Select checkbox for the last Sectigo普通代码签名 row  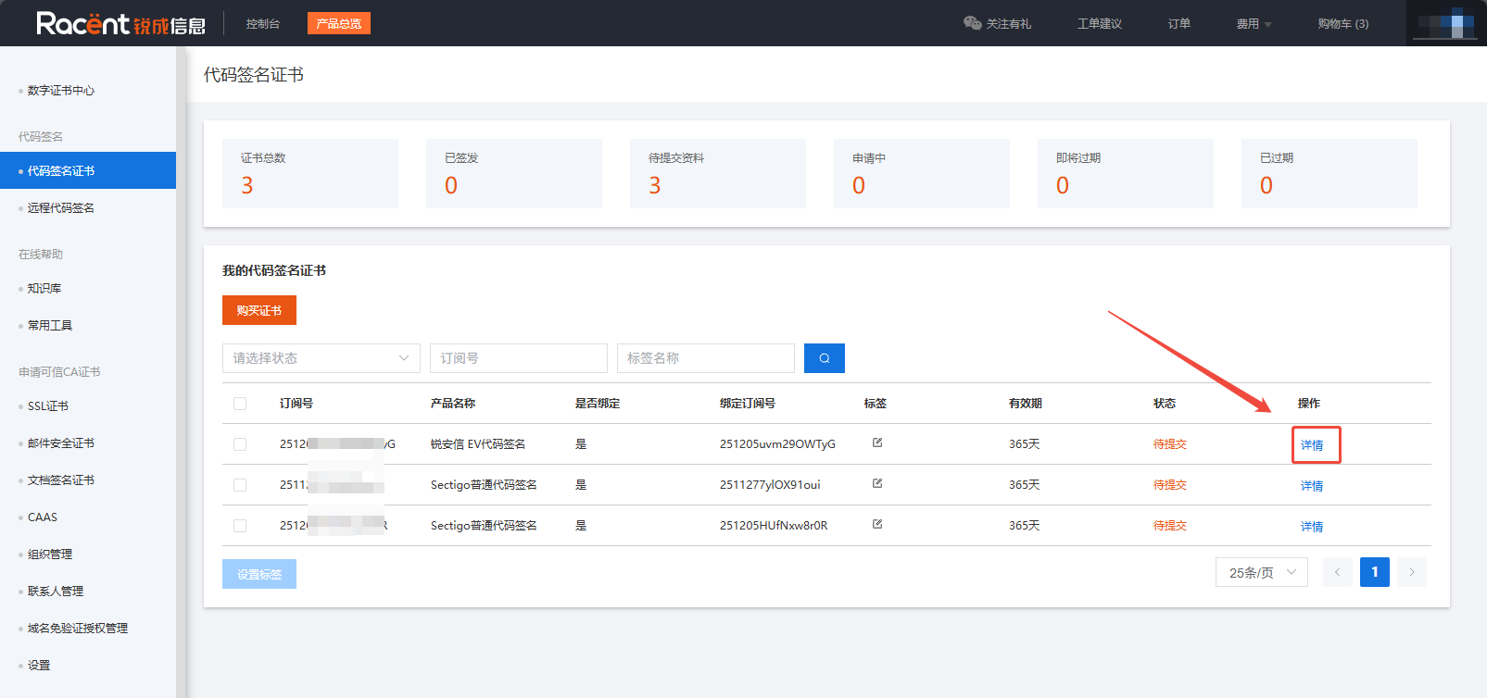pyautogui.click(x=240, y=526)
